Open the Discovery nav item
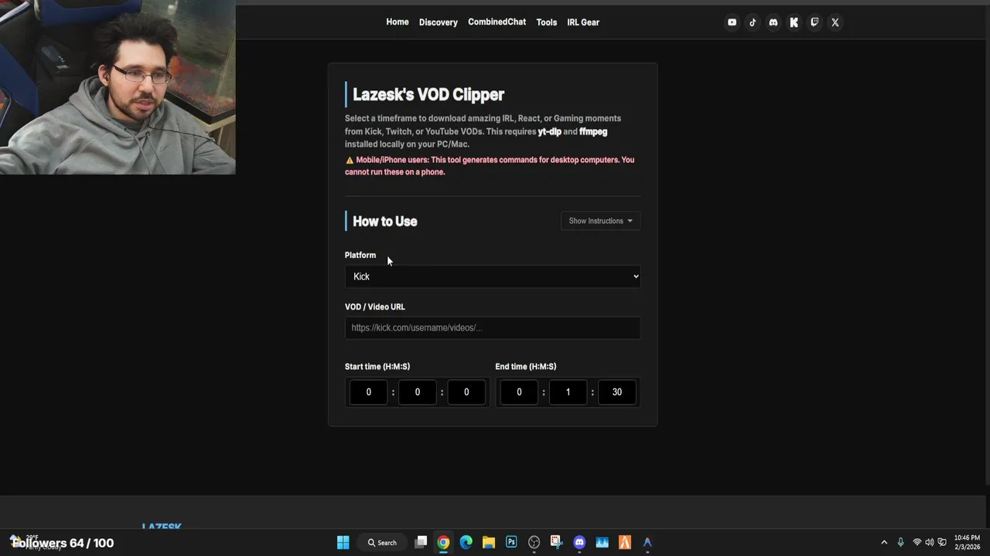The width and height of the screenshot is (990, 556). coord(439,22)
